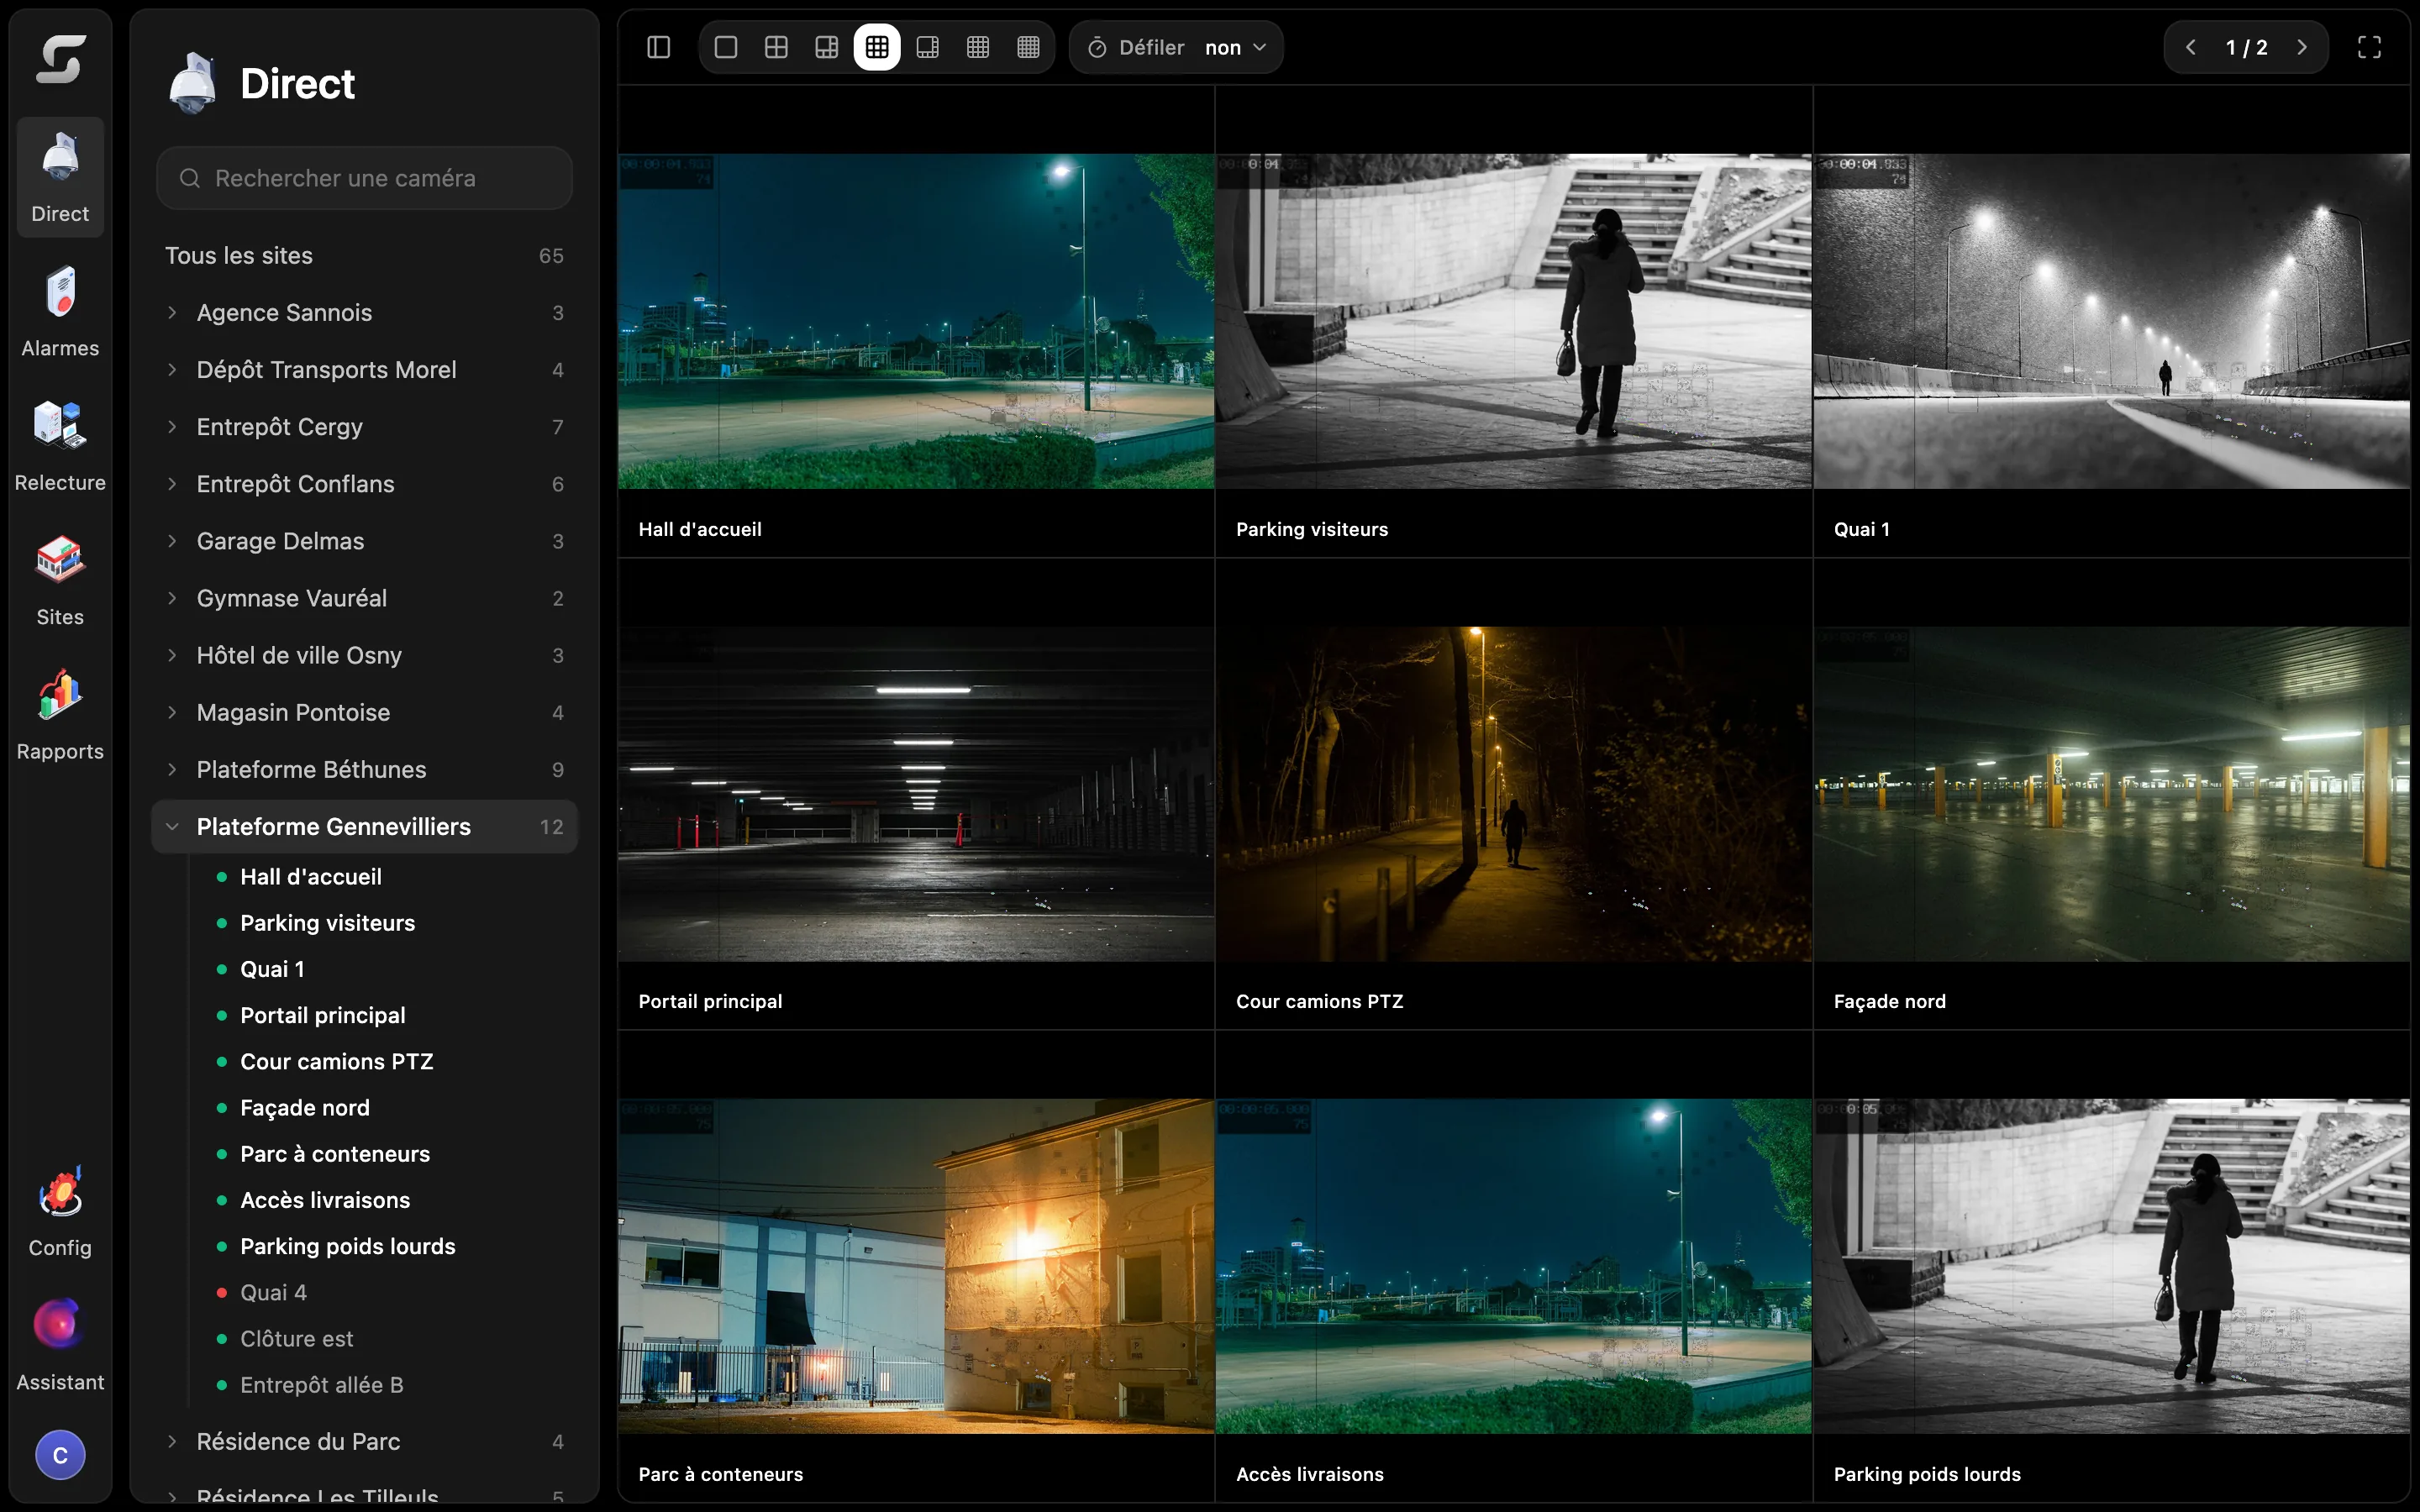Select Tous les sites
Viewport: 2420px width, 1512px height.
click(365, 256)
